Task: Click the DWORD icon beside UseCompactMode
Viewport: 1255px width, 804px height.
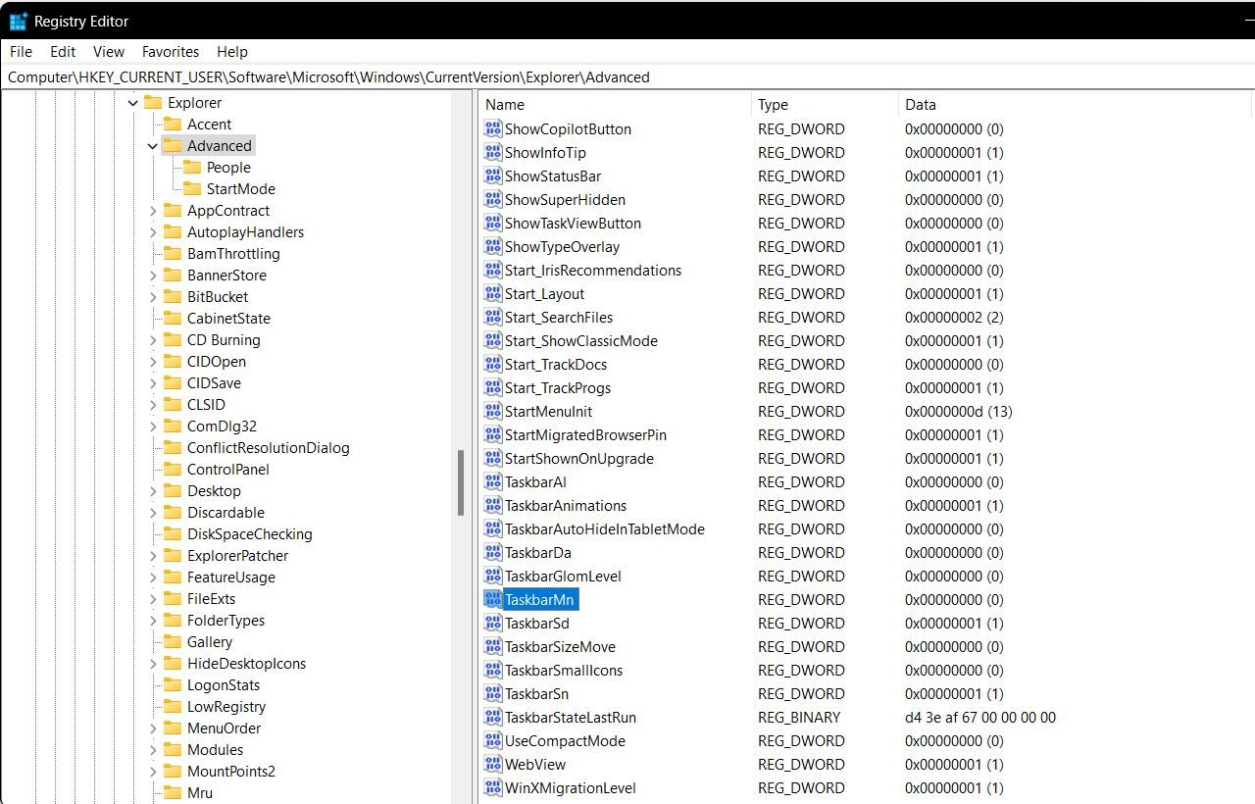Action: tap(492, 740)
